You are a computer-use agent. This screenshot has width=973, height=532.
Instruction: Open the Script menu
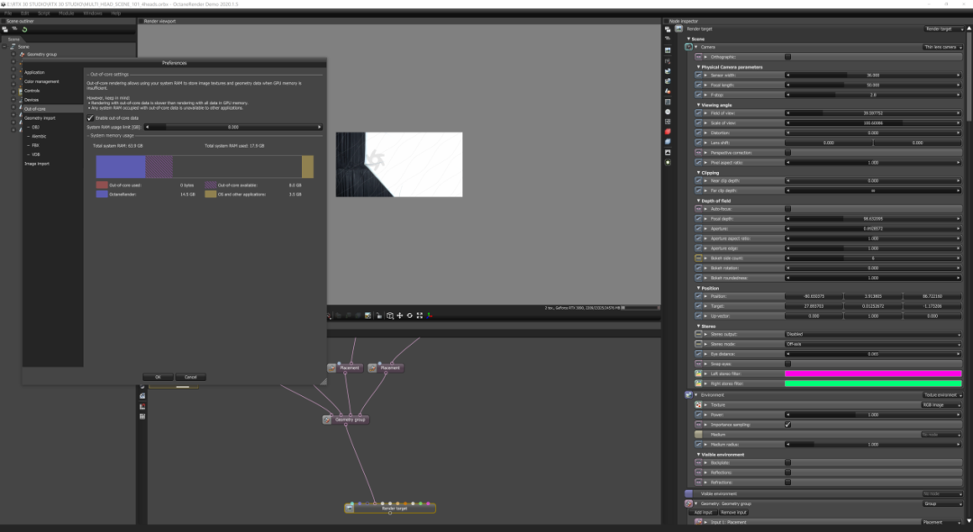[44, 13]
